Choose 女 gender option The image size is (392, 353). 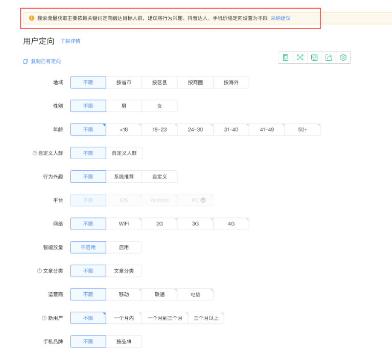[x=159, y=106]
